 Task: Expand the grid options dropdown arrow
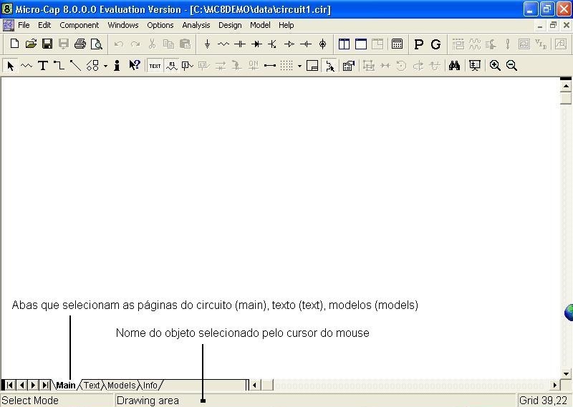[299, 66]
